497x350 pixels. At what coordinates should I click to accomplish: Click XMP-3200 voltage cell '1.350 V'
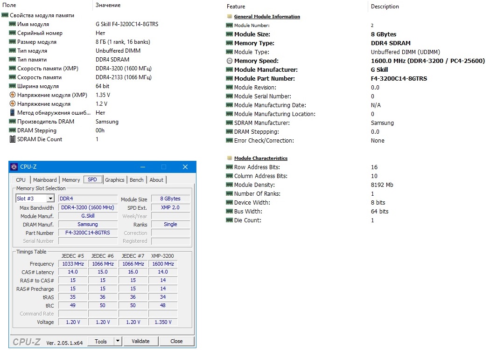point(163,322)
